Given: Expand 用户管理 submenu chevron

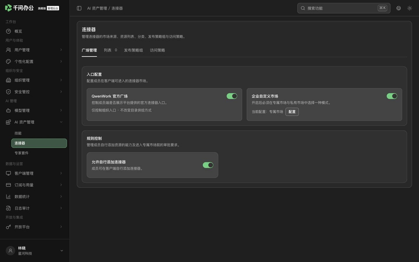Looking at the screenshot, I should 61,50.
